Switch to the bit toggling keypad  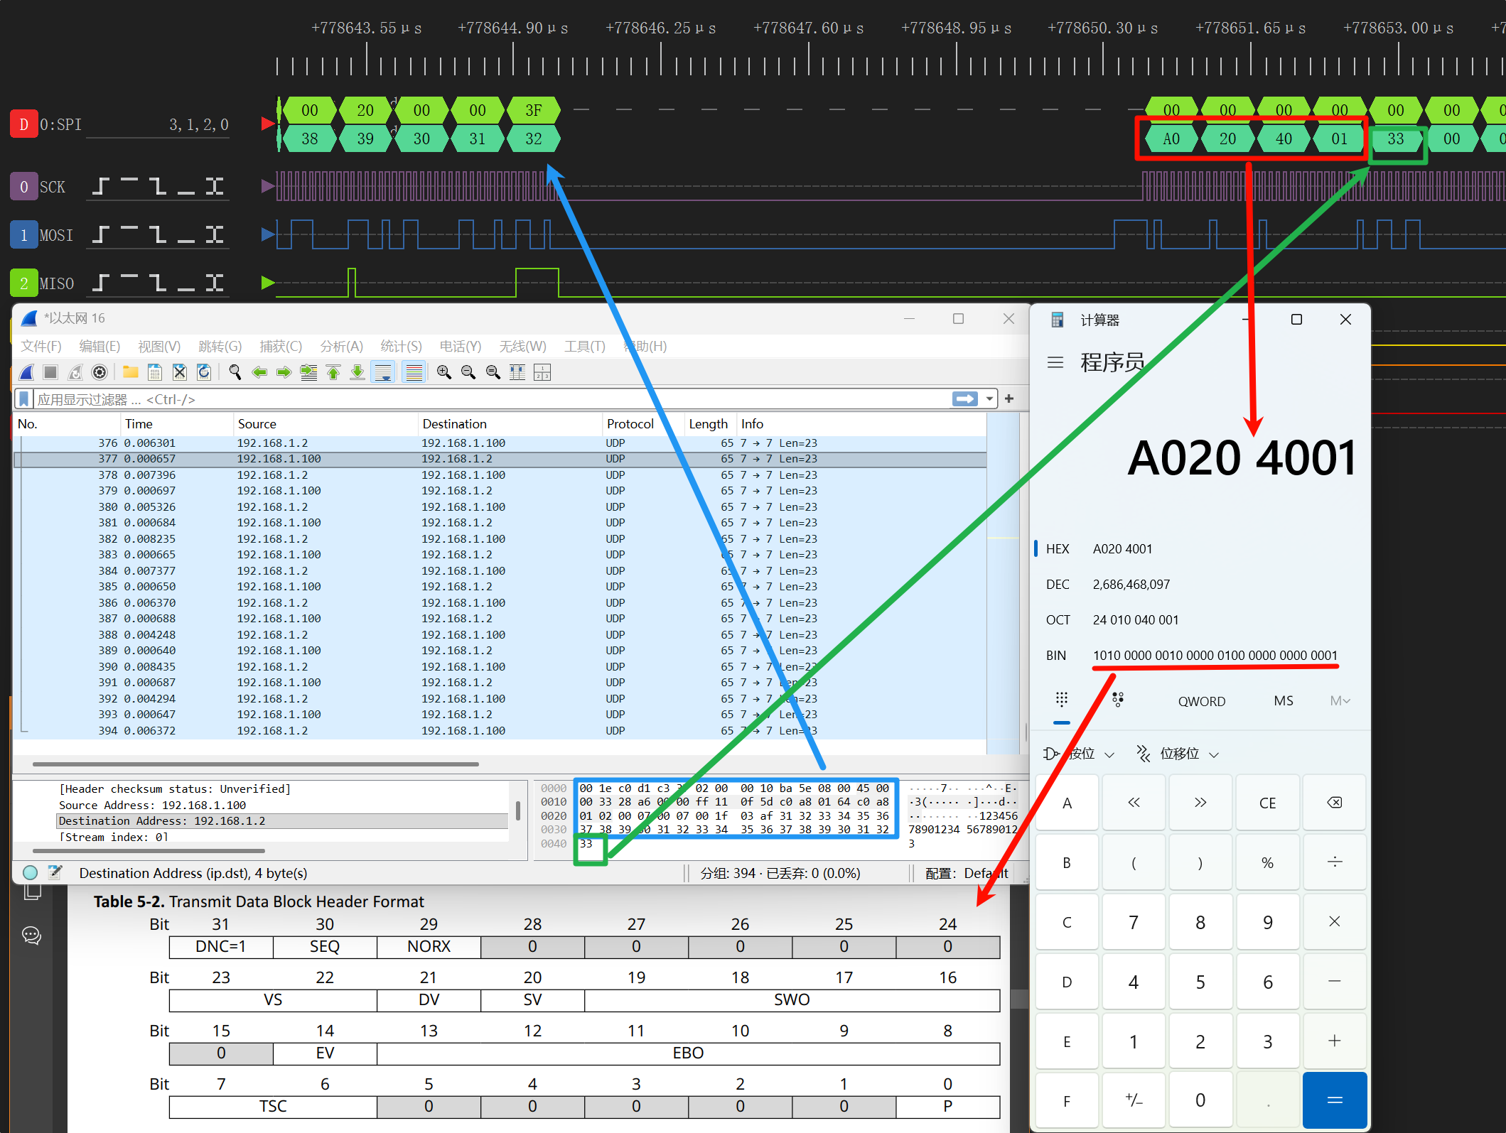tap(1118, 700)
